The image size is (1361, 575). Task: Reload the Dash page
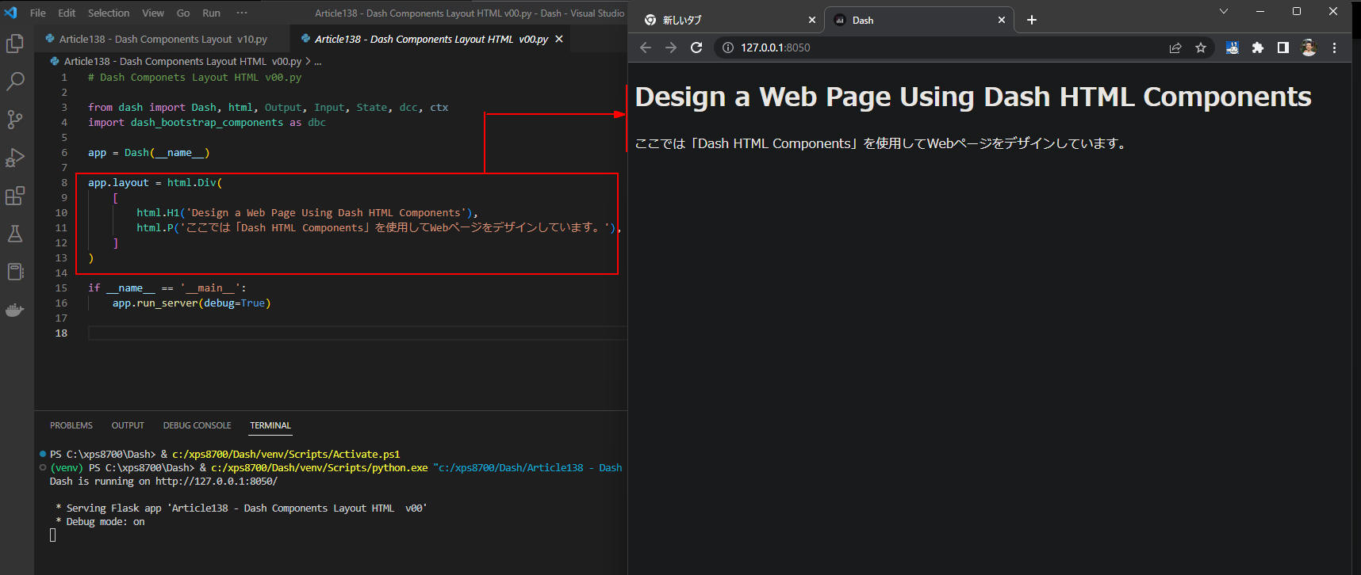point(696,48)
